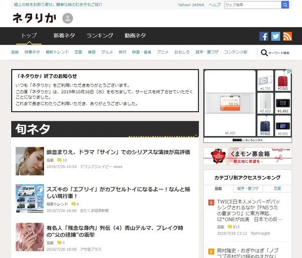
Task: Open the RSS feed icon
Action: (287, 36)
